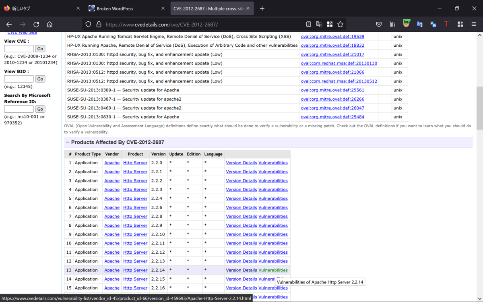Open the Firefox home page

[50, 24]
